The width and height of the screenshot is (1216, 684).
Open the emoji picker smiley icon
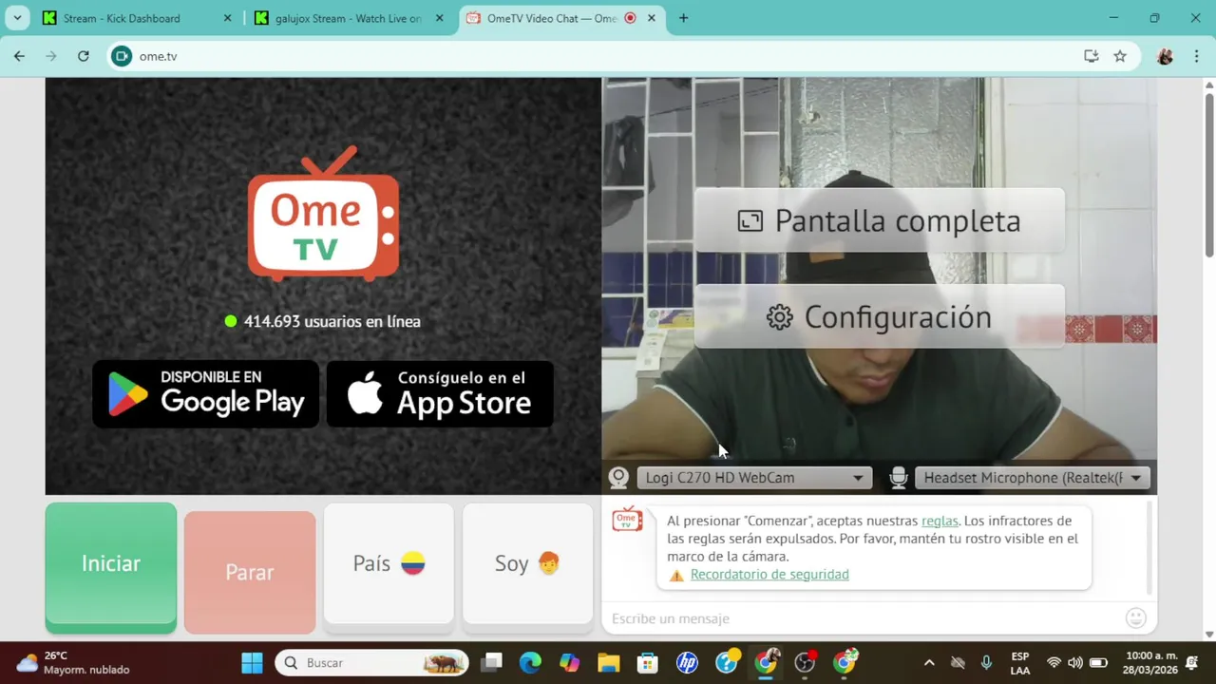tap(1136, 618)
